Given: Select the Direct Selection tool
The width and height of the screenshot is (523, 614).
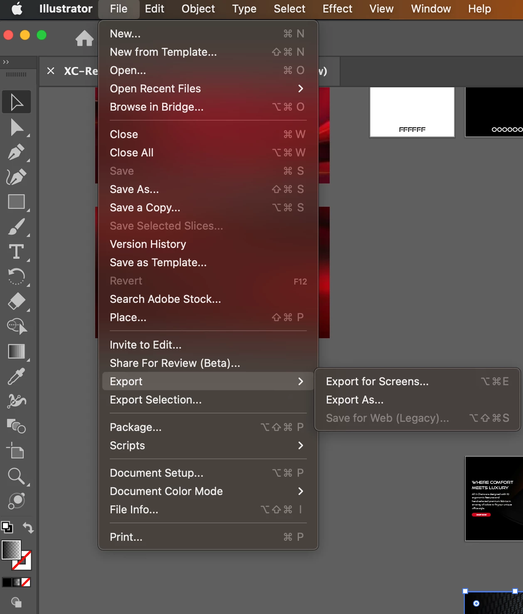Looking at the screenshot, I should point(17,127).
